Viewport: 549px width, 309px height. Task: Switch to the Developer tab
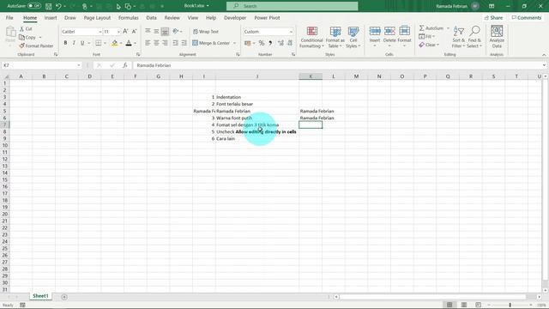tap(235, 17)
